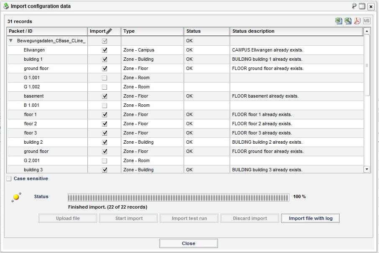The image size is (379, 253).
Task: Click the yellow status indicator ball
Action: tap(16, 196)
